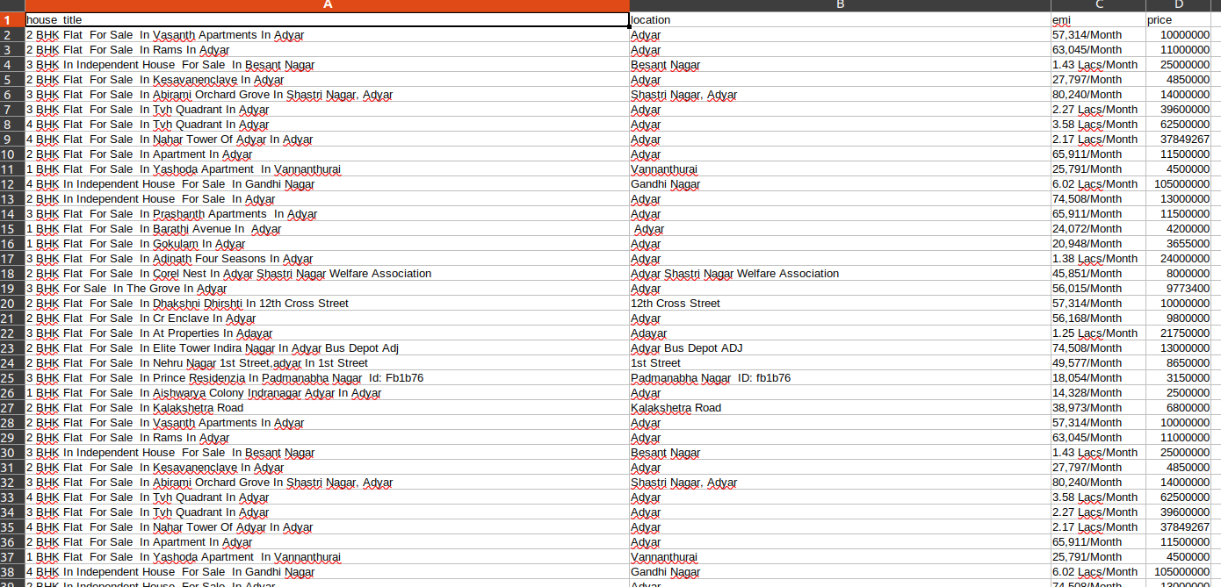Click price cell 8650000
The height and width of the screenshot is (587, 1221).
click(1179, 362)
